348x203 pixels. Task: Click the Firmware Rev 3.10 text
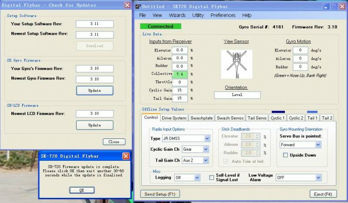(x=315, y=27)
